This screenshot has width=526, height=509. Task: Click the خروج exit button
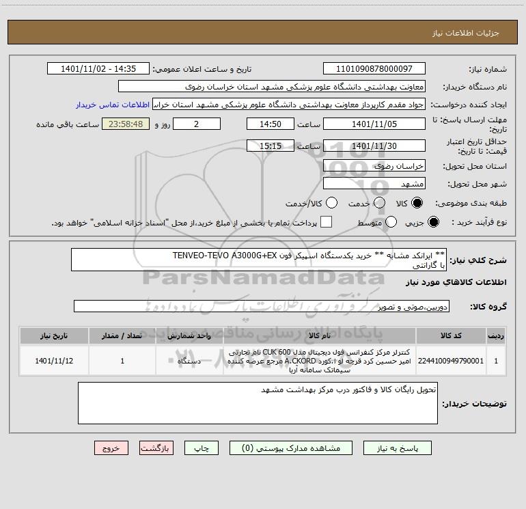click(111, 448)
